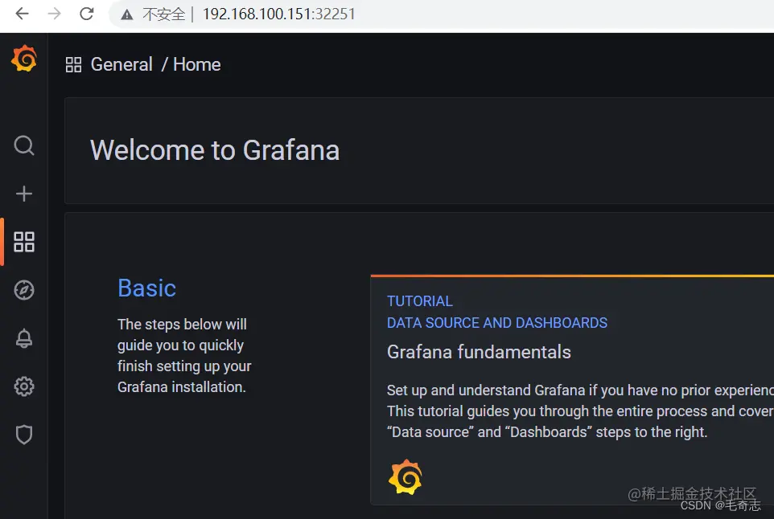Viewport: 774px width, 519px height.
Task: Click the Grafana logo in the tutorial card
Action: click(x=406, y=477)
